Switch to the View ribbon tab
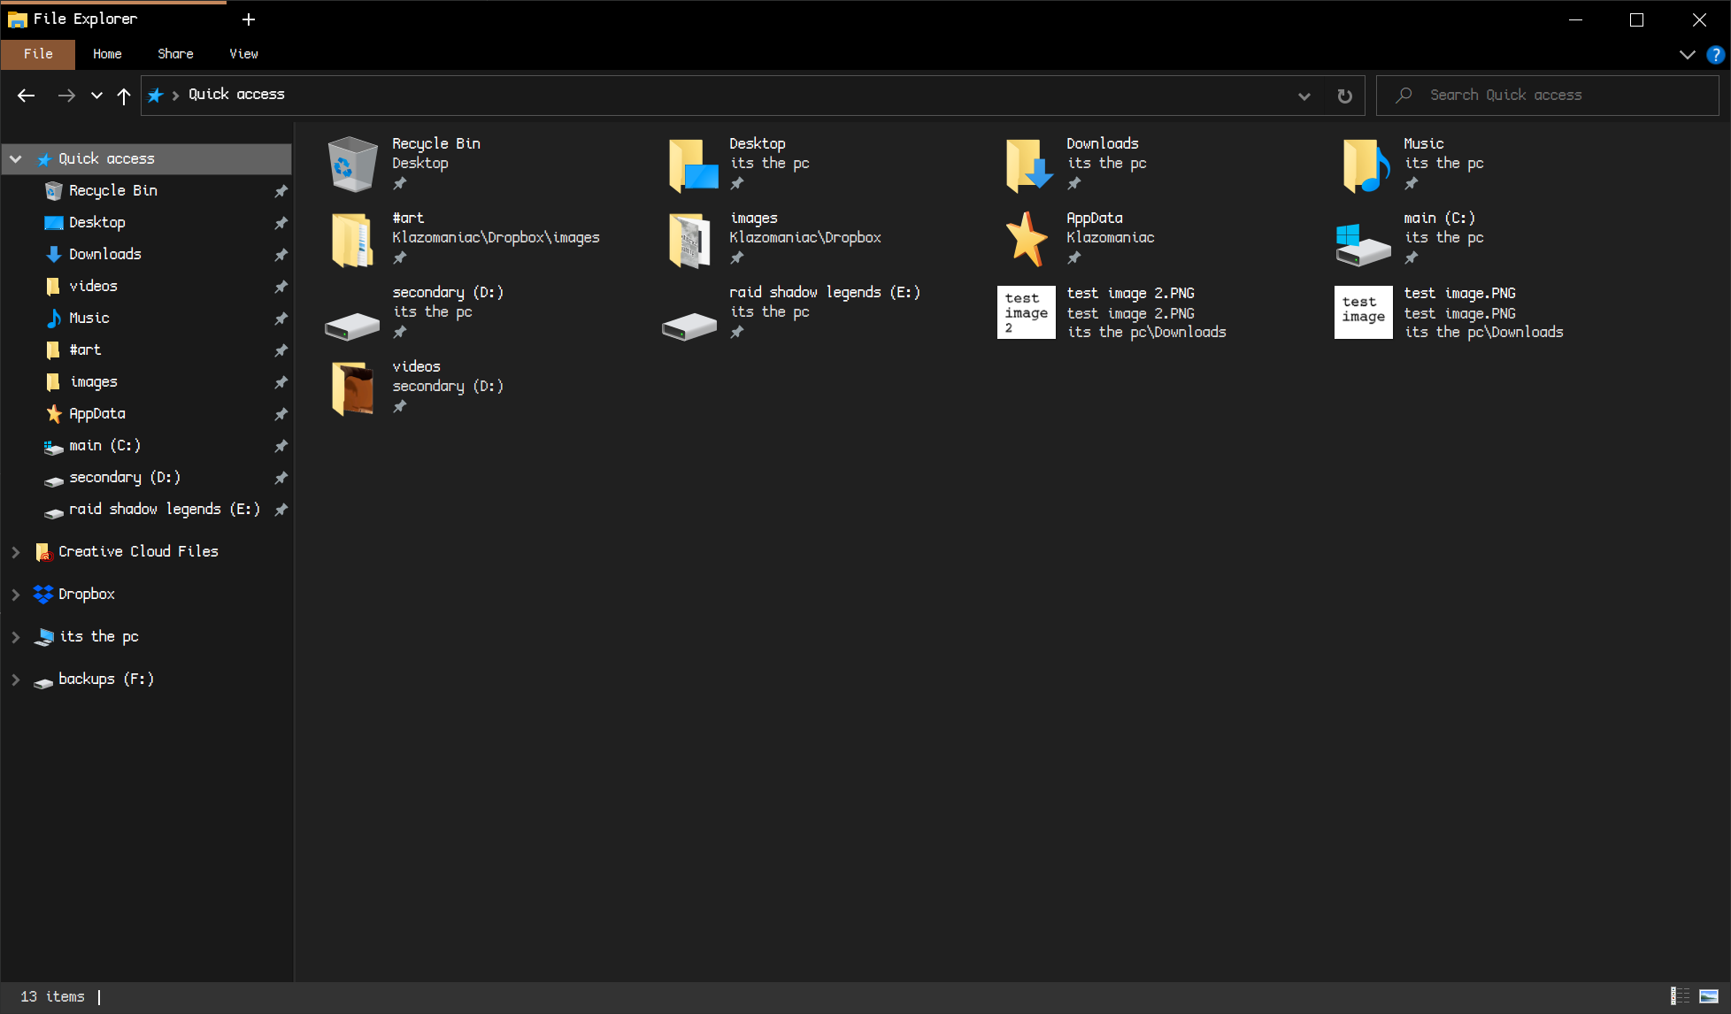Screen dimensions: 1731x1014 (243, 54)
